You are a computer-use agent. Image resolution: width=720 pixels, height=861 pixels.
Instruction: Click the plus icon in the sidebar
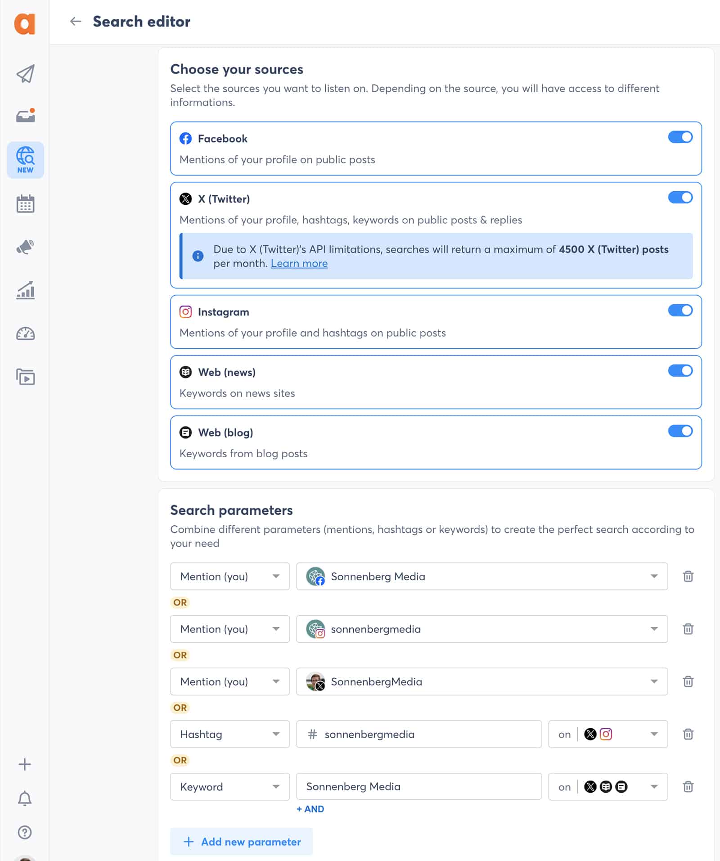coord(25,764)
